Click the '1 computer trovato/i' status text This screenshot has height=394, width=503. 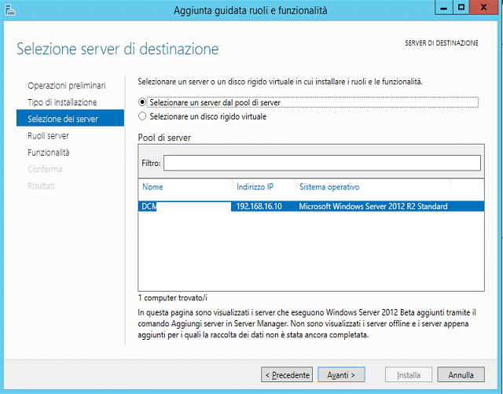pos(173,298)
